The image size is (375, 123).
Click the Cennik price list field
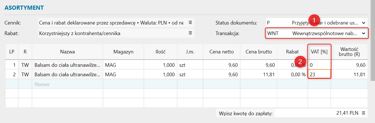coord(111,23)
